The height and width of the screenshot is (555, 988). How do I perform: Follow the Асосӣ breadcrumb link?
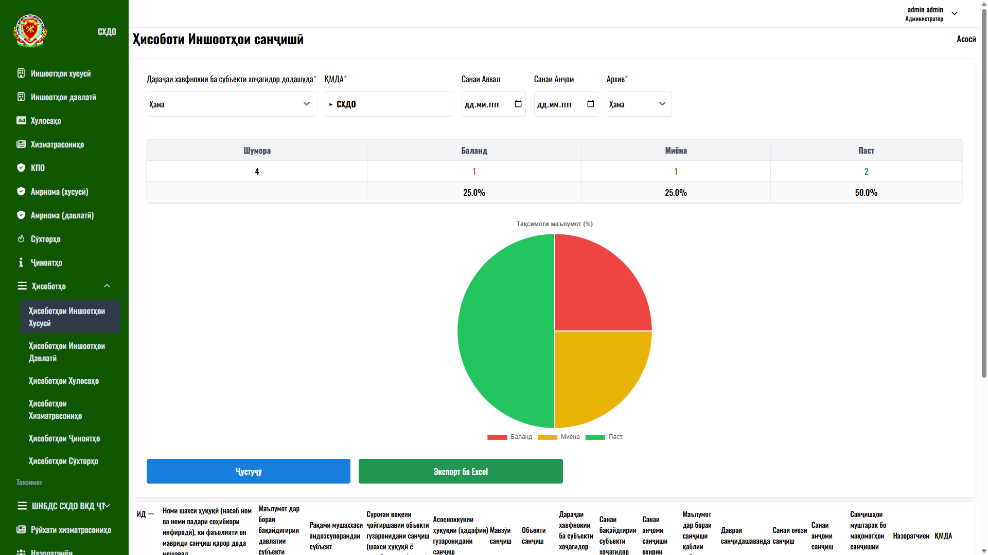[966, 39]
